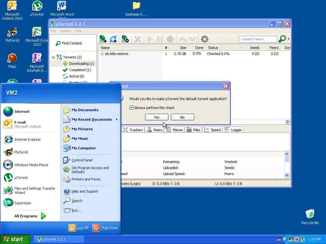Viewport: 326px width, 244px height.
Task: Open My Pictures from Start menu
Action: pos(91,129)
